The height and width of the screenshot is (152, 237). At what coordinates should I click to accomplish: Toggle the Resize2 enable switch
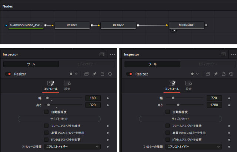[x=129, y=74]
